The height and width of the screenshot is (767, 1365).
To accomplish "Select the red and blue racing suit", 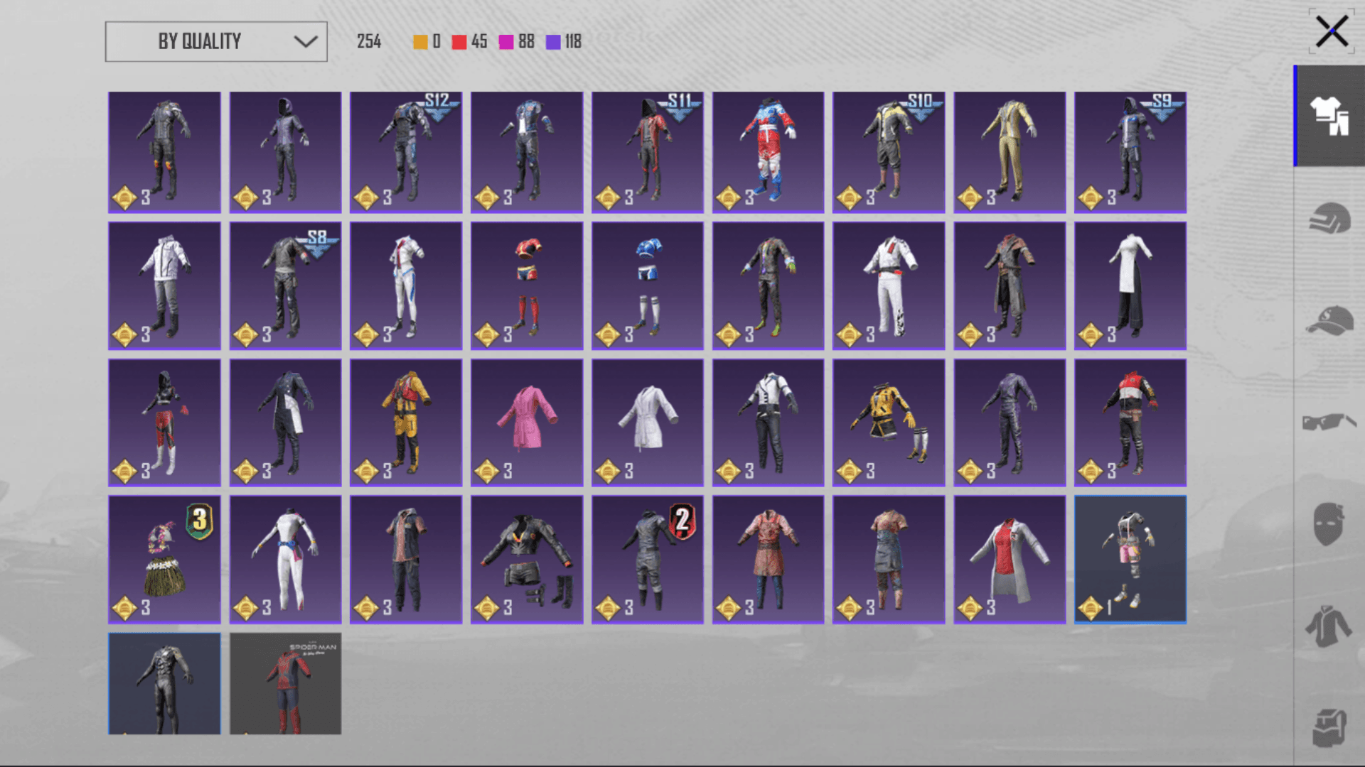I will coord(769,152).
